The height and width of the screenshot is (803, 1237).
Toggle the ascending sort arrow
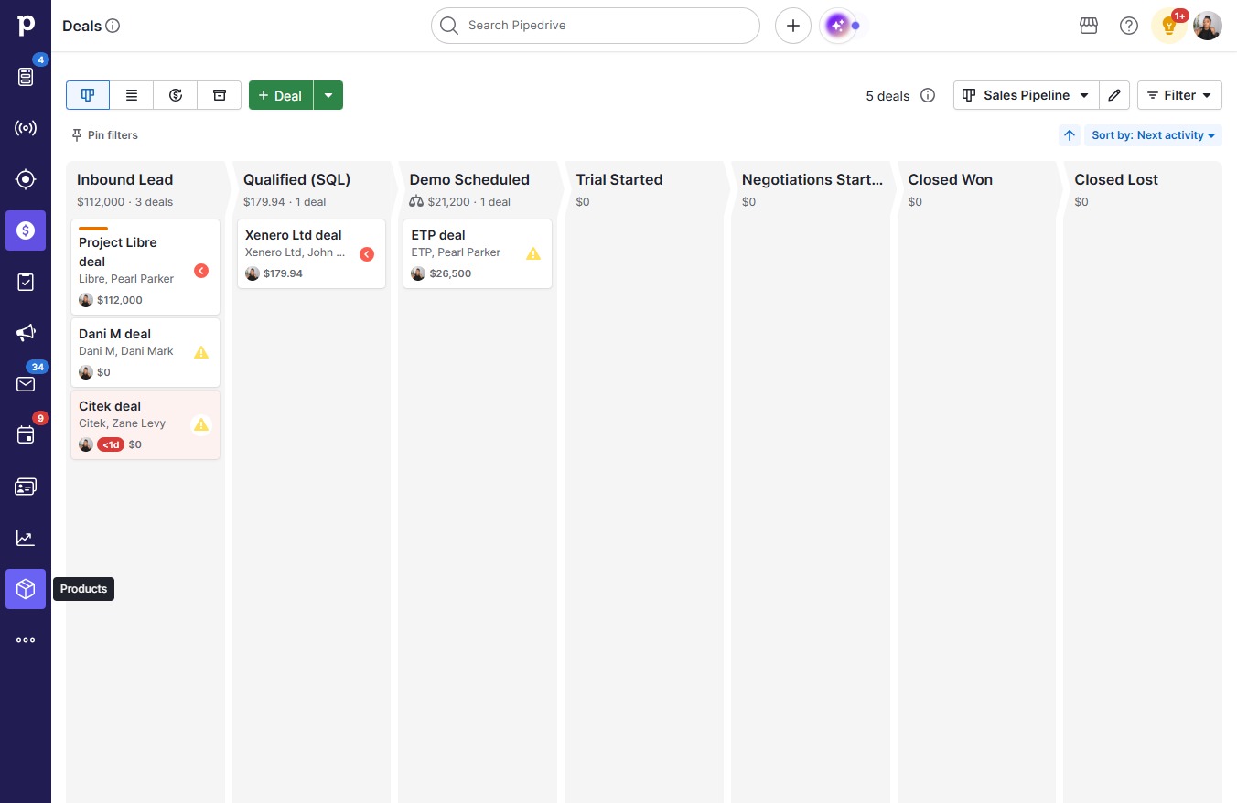click(x=1070, y=135)
